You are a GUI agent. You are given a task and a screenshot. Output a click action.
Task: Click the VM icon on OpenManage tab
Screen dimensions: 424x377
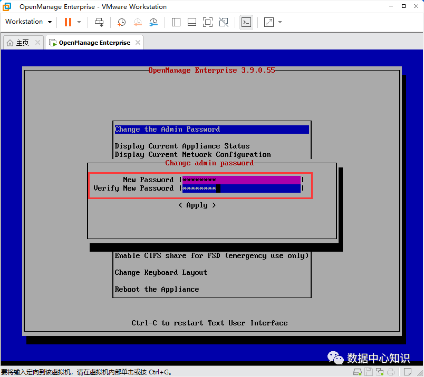pos(53,43)
